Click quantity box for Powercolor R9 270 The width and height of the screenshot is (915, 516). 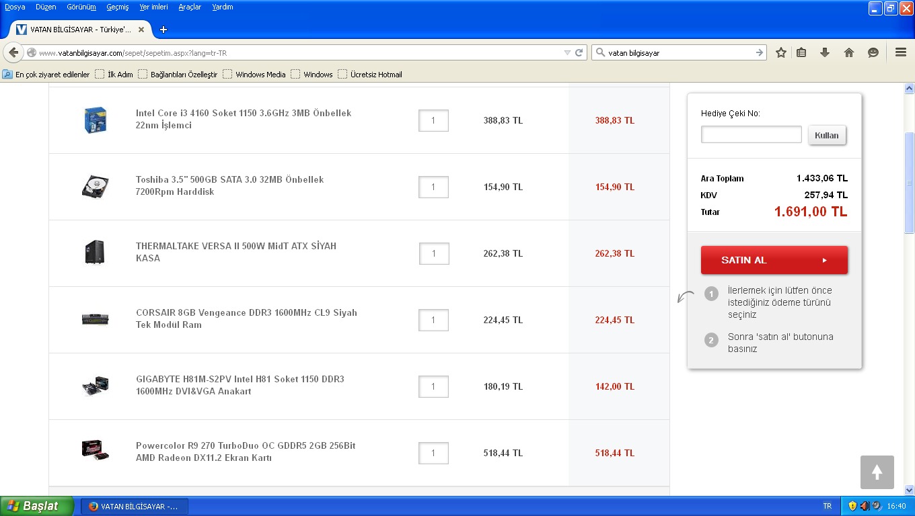click(x=433, y=453)
